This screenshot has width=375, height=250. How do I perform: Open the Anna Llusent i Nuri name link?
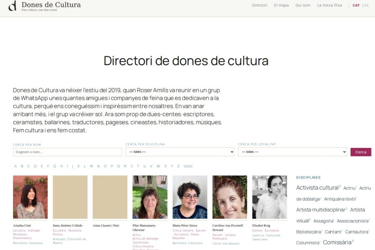[x=106, y=225]
